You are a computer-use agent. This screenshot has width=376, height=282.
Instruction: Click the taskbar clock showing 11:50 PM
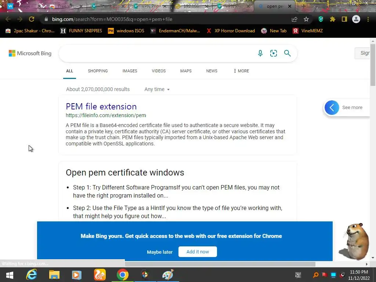coord(359,275)
